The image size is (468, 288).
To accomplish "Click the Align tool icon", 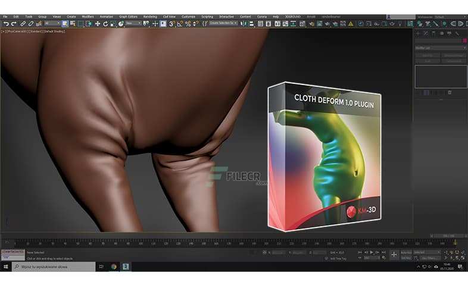I will pyautogui.click(x=251, y=24).
